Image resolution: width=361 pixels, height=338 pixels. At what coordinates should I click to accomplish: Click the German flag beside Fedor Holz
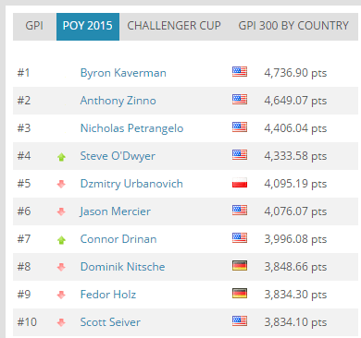[x=240, y=294]
